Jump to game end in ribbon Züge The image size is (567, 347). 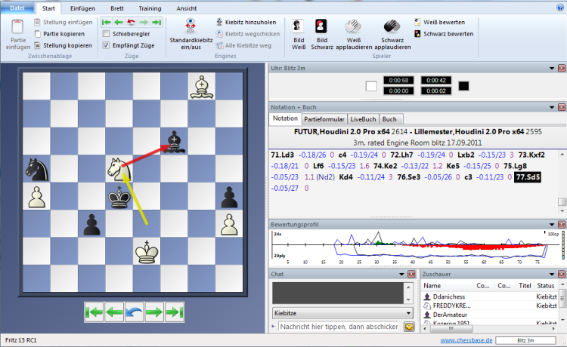pos(156,23)
